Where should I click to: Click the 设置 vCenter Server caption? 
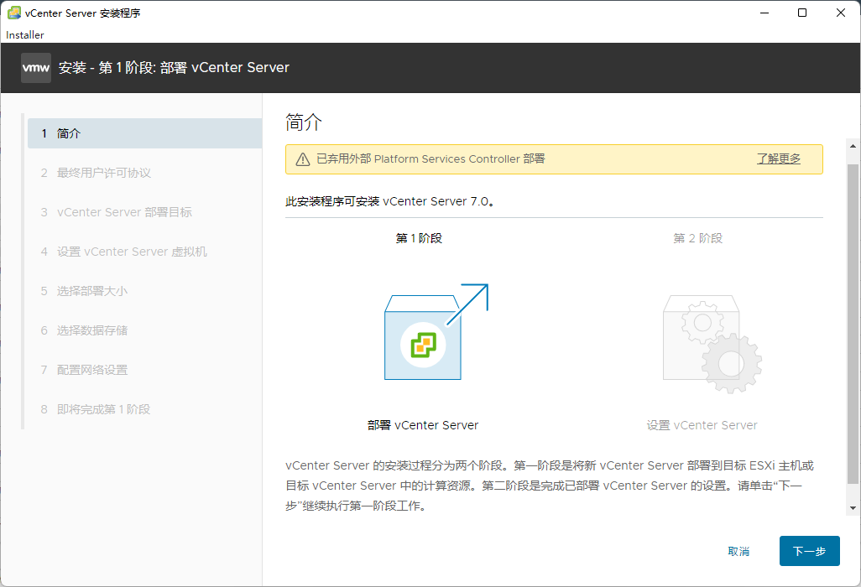click(702, 425)
